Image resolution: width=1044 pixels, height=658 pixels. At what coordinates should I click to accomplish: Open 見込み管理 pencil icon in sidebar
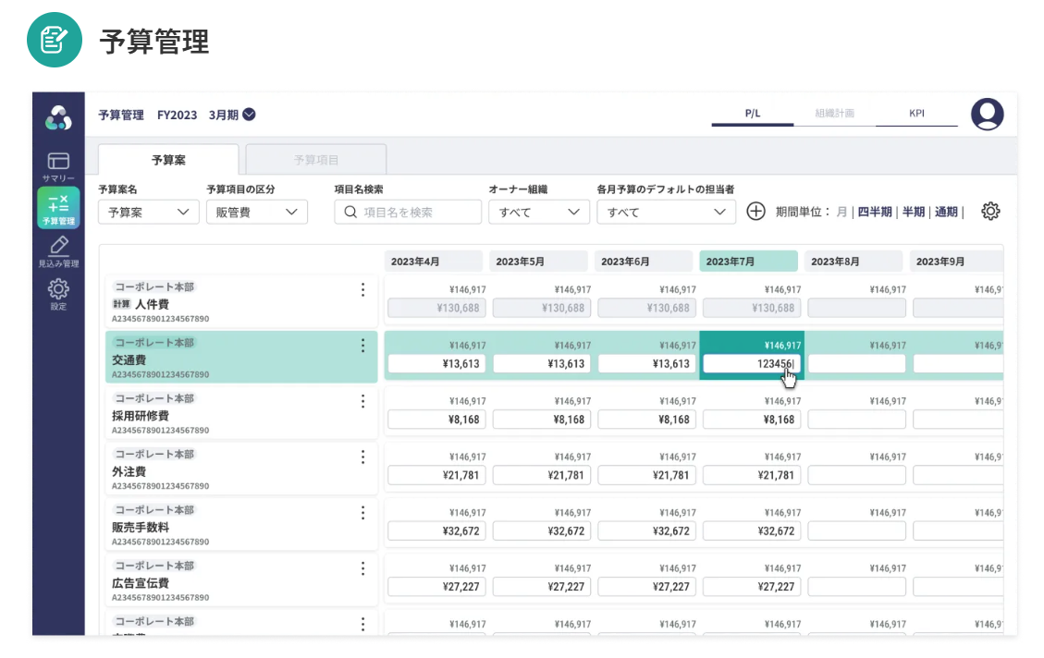pyautogui.click(x=58, y=250)
